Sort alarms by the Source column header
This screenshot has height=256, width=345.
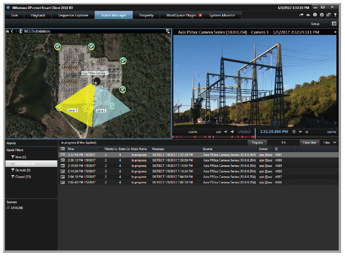pyautogui.click(x=230, y=149)
